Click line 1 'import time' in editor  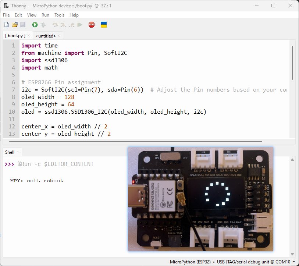39,46
